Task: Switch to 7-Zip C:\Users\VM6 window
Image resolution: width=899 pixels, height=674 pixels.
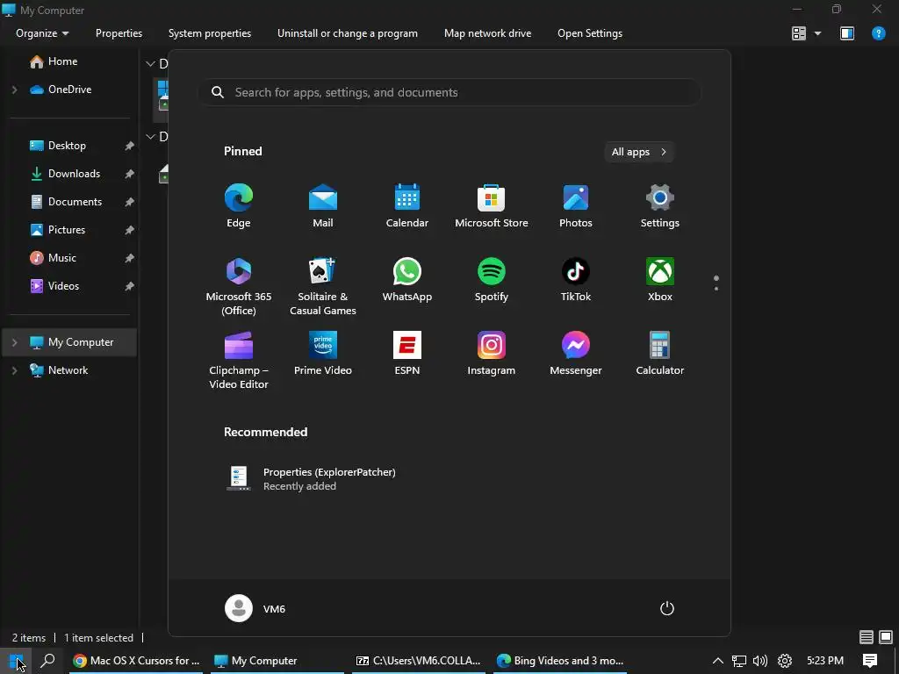Action: pos(419,661)
